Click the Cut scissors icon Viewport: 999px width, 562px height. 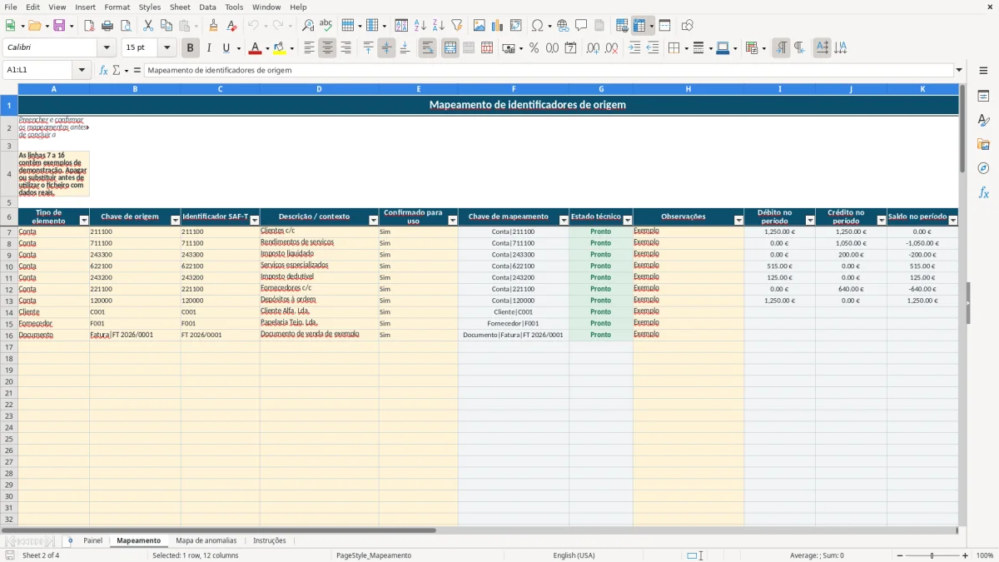click(148, 26)
